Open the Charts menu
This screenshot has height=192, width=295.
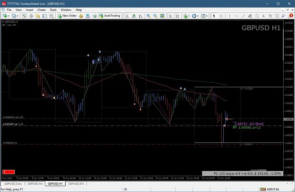point(42,10)
